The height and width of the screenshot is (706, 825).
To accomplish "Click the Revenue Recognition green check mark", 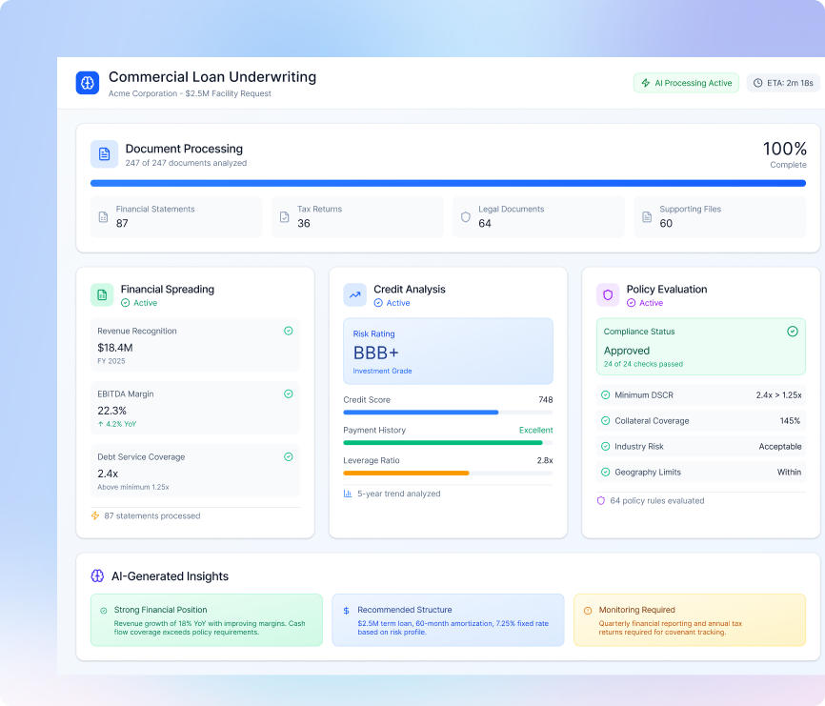I will click(x=289, y=331).
